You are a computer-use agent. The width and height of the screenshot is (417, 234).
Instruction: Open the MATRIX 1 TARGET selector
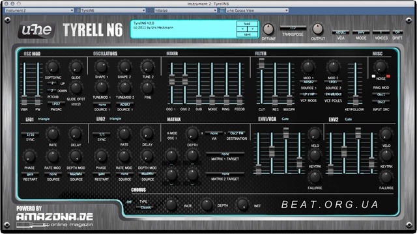pos(225,154)
